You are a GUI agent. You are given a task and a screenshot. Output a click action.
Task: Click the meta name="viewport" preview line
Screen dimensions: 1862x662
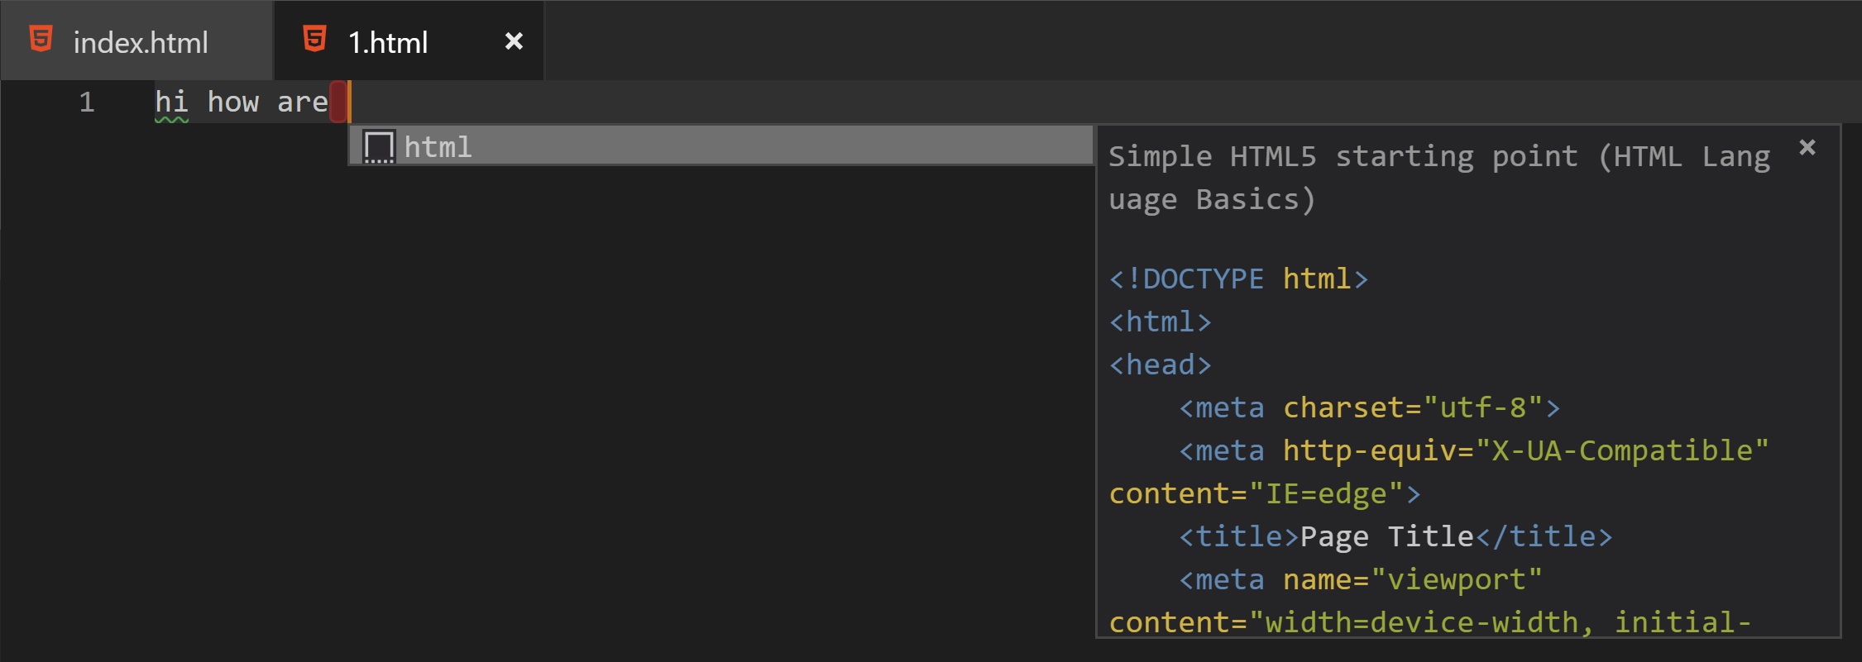1361,580
